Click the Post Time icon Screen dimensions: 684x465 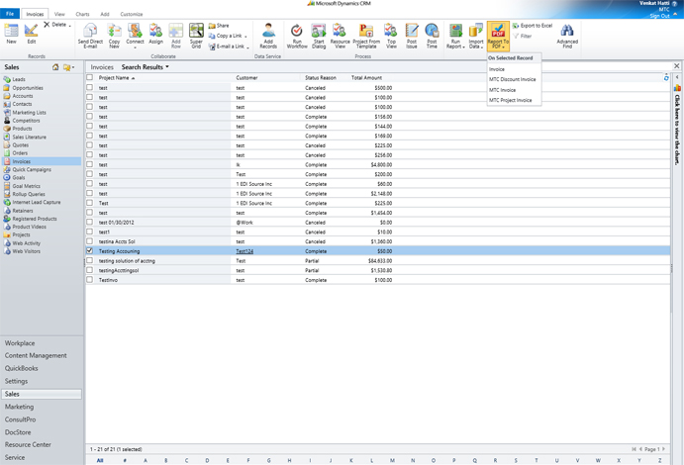tap(432, 36)
